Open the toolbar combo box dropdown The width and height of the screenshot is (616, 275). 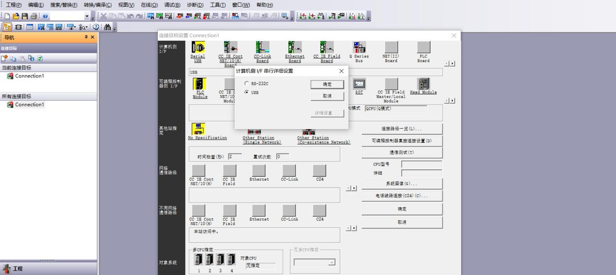tap(87, 16)
